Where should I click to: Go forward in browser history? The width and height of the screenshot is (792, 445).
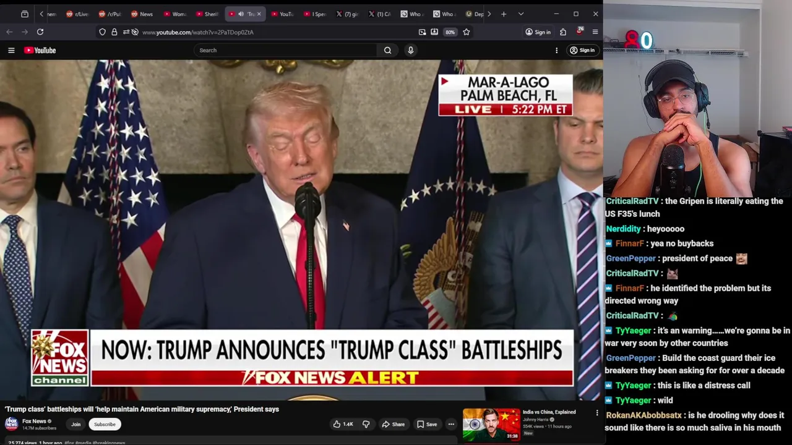25,32
